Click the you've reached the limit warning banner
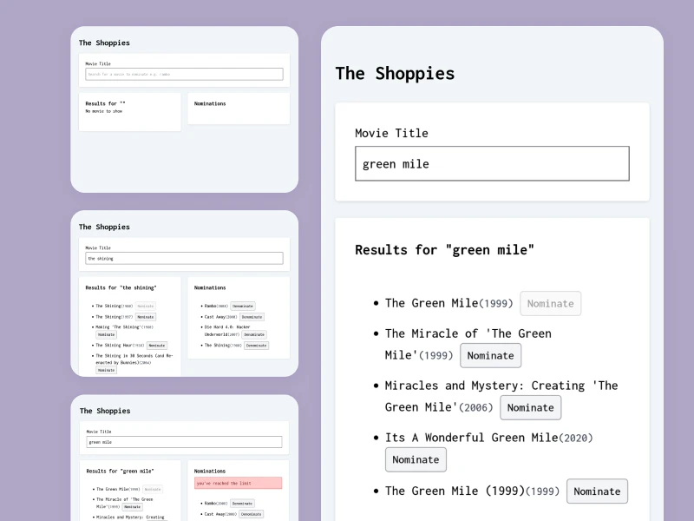The width and height of the screenshot is (694, 521). tap(238, 483)
